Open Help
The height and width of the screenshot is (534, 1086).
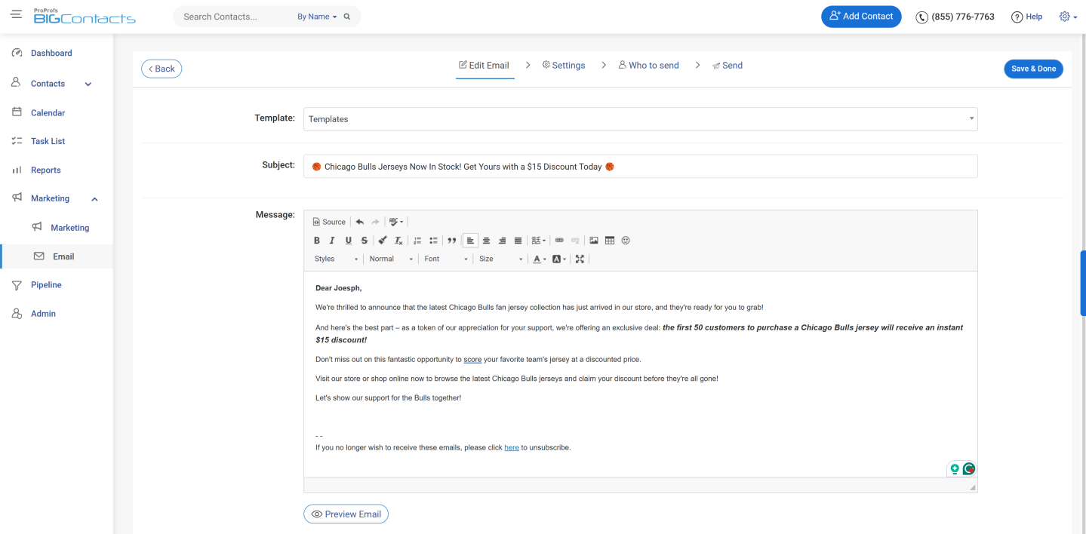pyautogui.click(x=1027, y=17)
